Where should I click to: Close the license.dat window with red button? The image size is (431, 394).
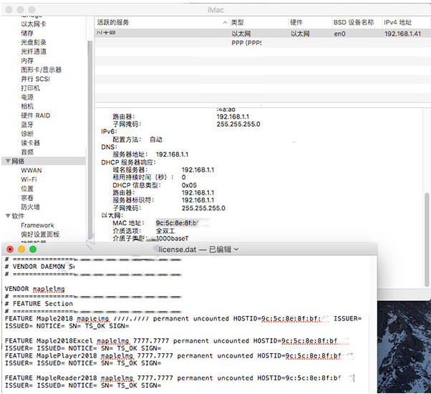coord(10,250)
